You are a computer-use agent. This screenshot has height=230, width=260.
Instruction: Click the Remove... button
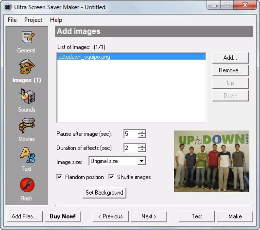coord(230,70)
